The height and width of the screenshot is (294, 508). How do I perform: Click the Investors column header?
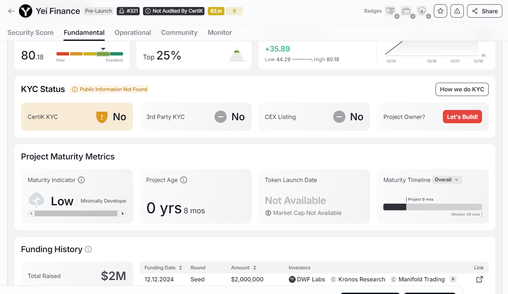point(300,268)
